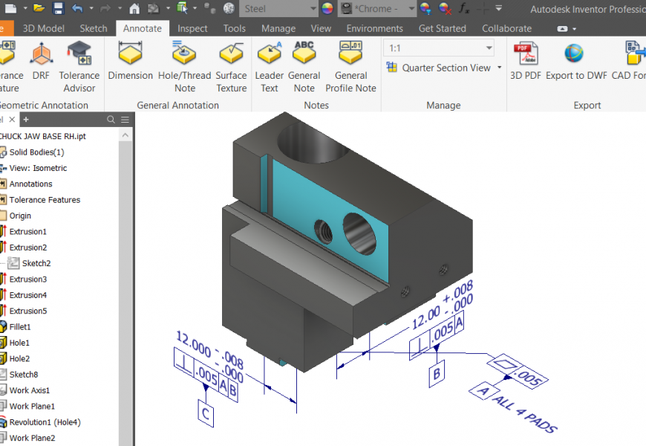This screenshot has width=646, height=446.
Task: Click datum label C in the viewport
Action: [206, 413]
